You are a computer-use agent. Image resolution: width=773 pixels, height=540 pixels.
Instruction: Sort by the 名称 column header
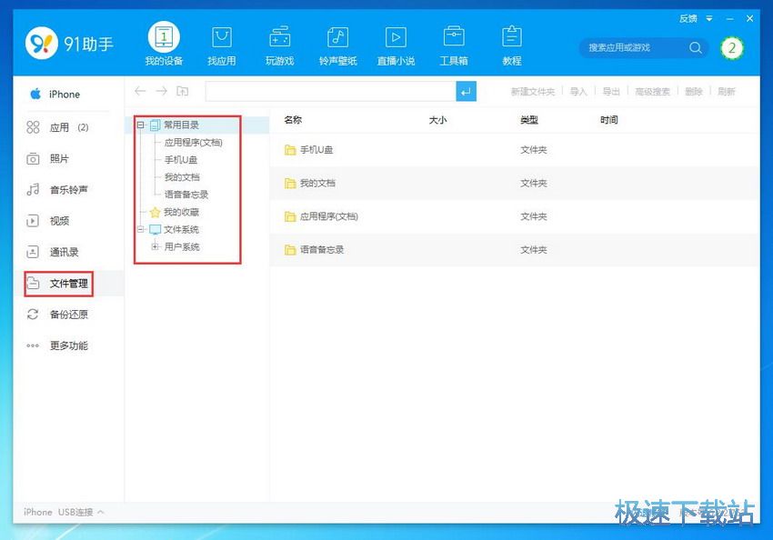click(293, 120)
